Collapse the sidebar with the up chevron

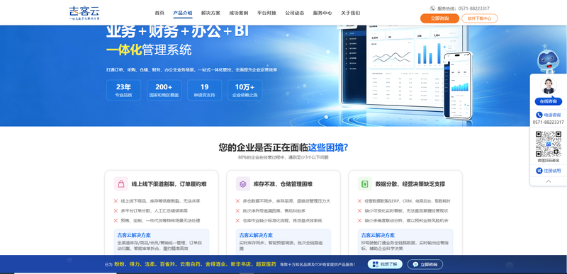click(548, 181)
